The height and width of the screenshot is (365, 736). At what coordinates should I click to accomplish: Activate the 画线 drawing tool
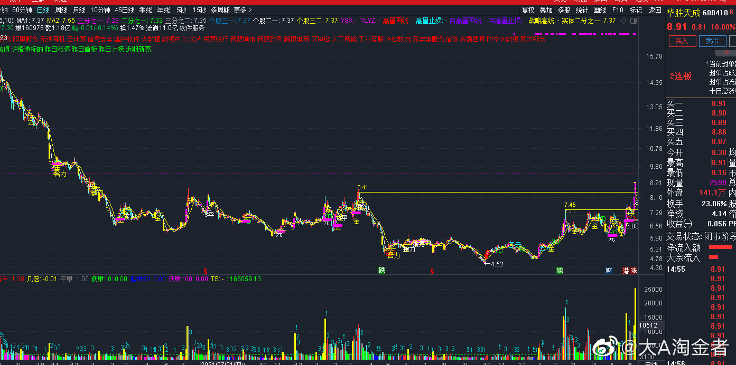click(600, 10)
